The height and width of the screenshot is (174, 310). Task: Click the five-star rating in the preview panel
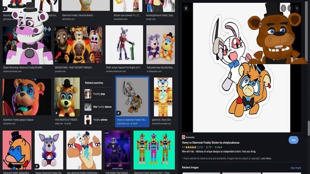click(x=190, y=147)
